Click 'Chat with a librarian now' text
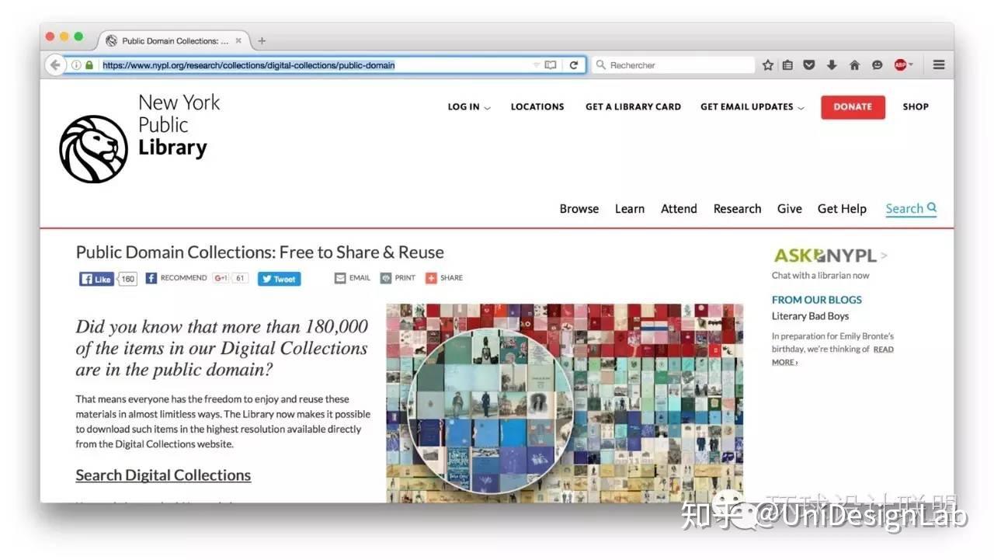The width and height of the screenshot is (994, 560). tap(821, 276)
